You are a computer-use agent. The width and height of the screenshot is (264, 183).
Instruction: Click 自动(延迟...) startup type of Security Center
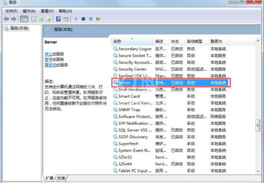197,69
